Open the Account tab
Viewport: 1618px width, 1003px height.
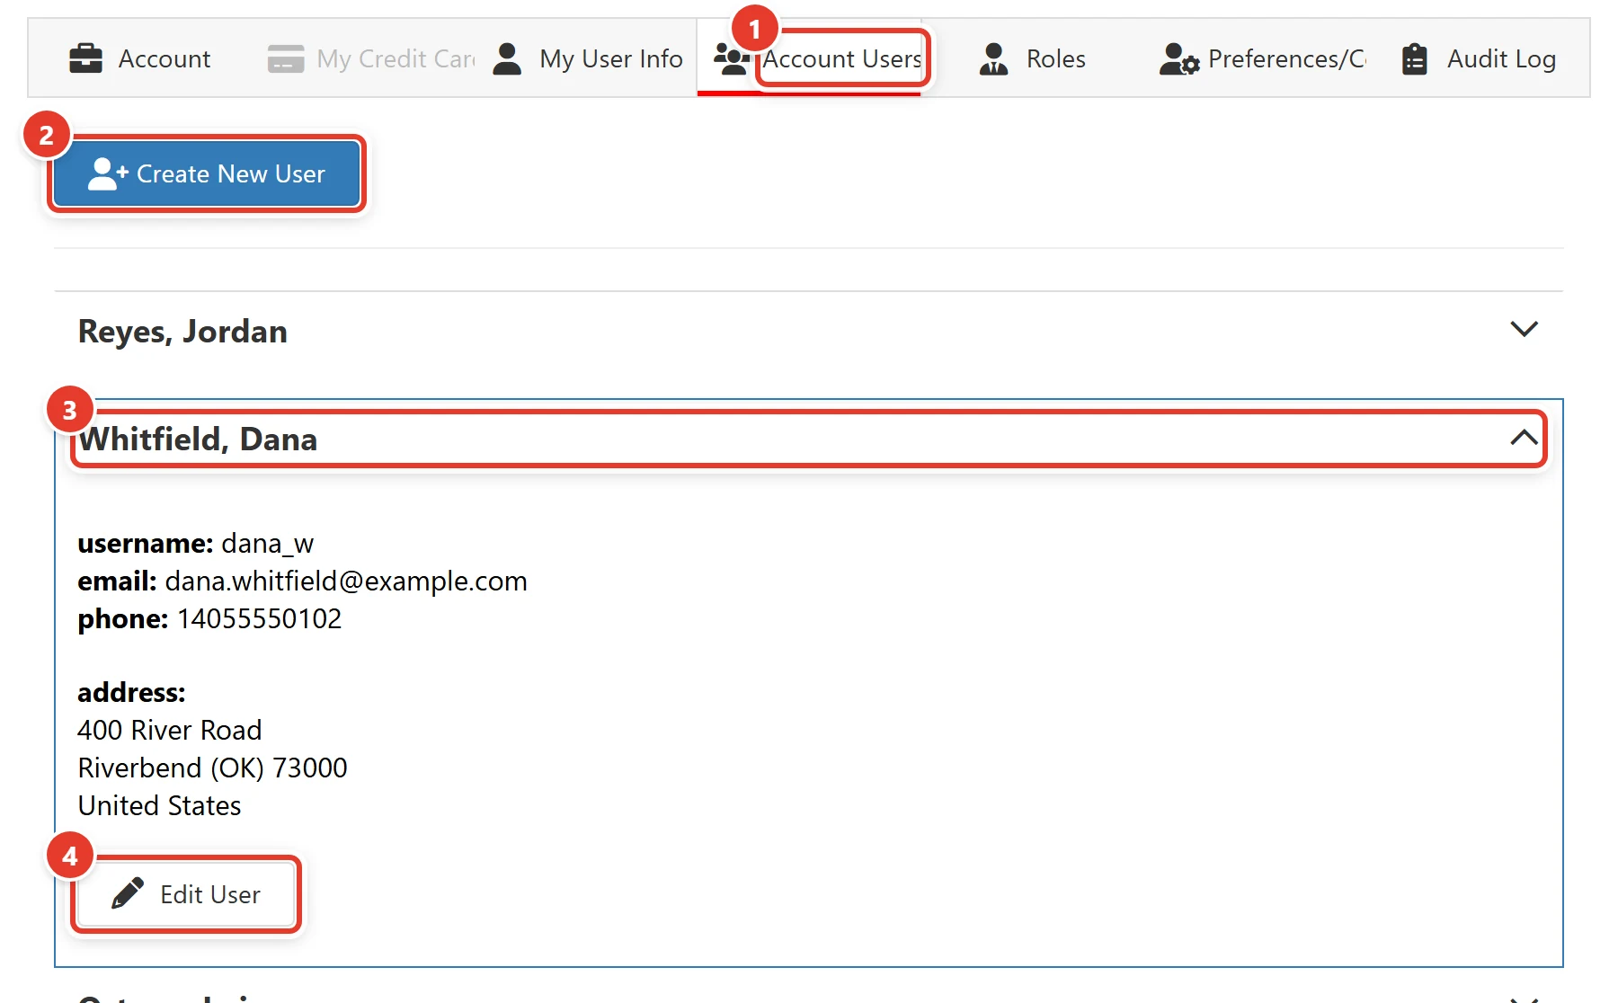(140, 58)
